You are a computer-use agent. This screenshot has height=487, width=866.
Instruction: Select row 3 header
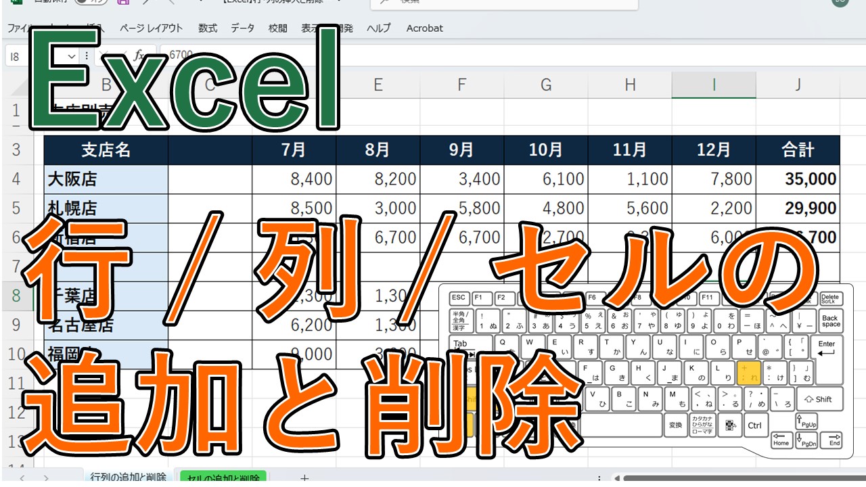pos(16,149)
